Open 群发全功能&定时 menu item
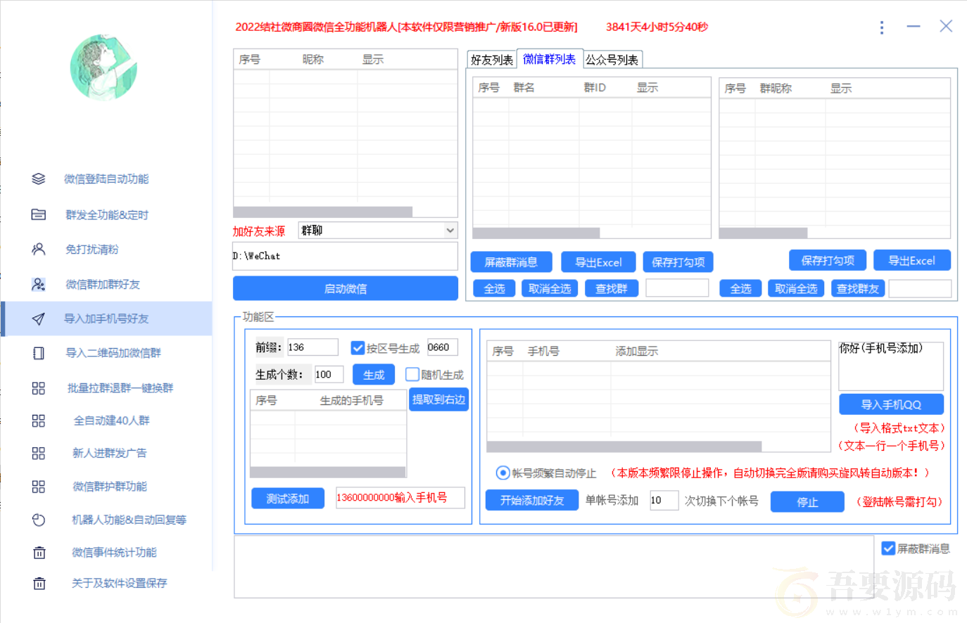Image resolution: width=967 pixels, height=623 pixels. [x=107, y=214]
